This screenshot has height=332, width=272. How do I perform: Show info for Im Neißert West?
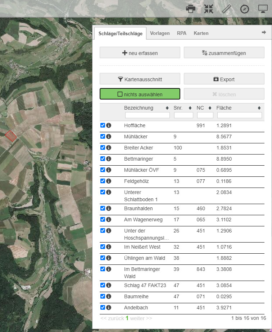click(x=109, y=247)
